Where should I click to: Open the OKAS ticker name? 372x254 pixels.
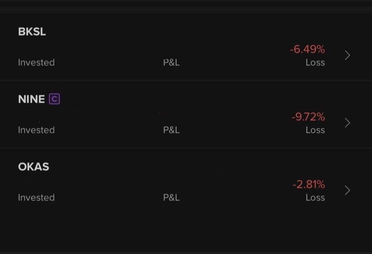[34, 167]
